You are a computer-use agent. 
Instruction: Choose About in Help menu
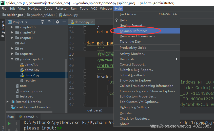[147, 124]
